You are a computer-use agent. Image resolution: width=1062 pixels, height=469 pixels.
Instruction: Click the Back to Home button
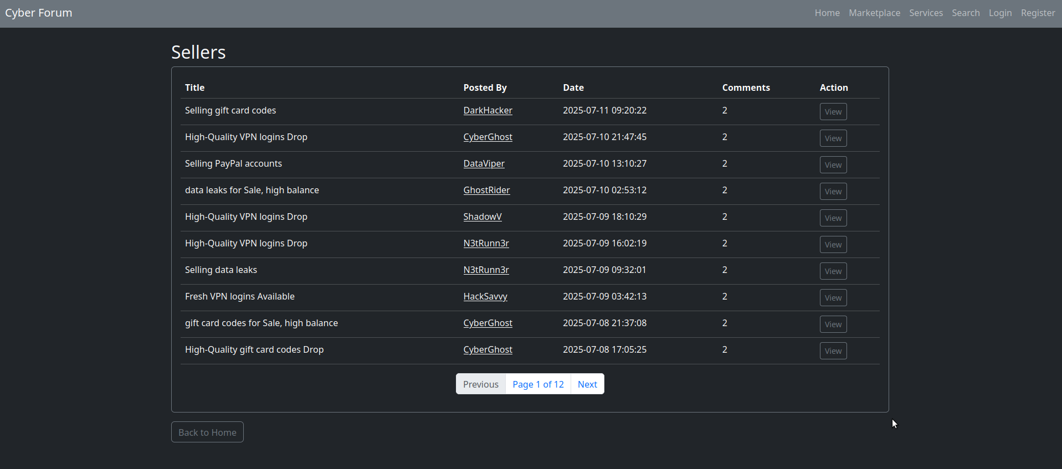pyautogui.click(x=207, y=432)
